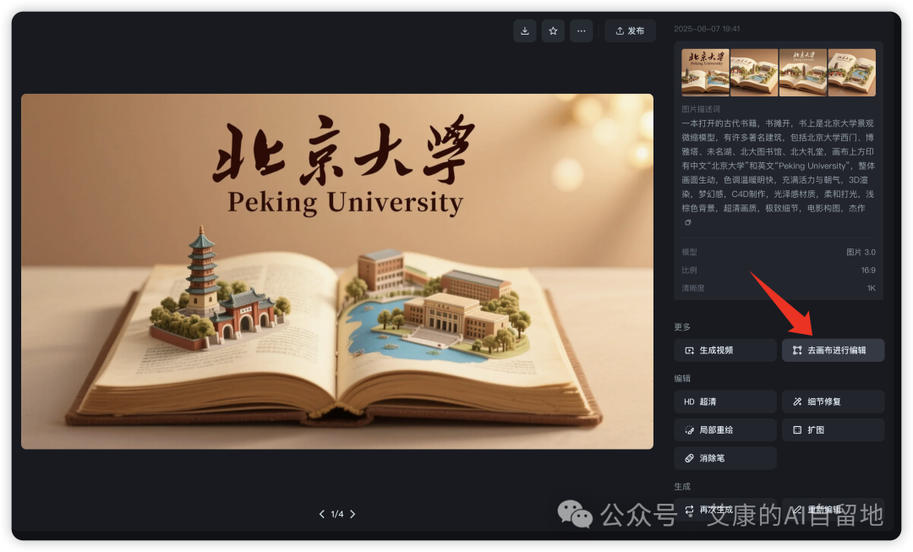Click the HD 超清 upscale button

(725, 402)
